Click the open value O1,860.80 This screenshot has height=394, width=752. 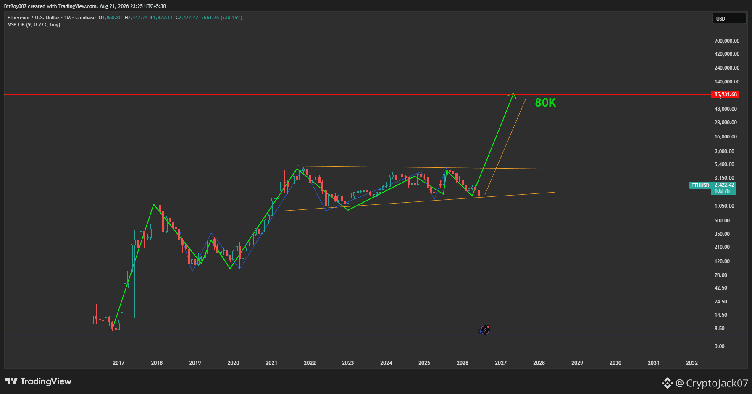click(110, 18)
